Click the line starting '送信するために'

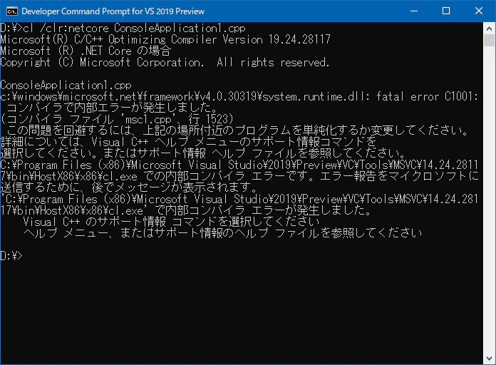(x=129, y=187)
